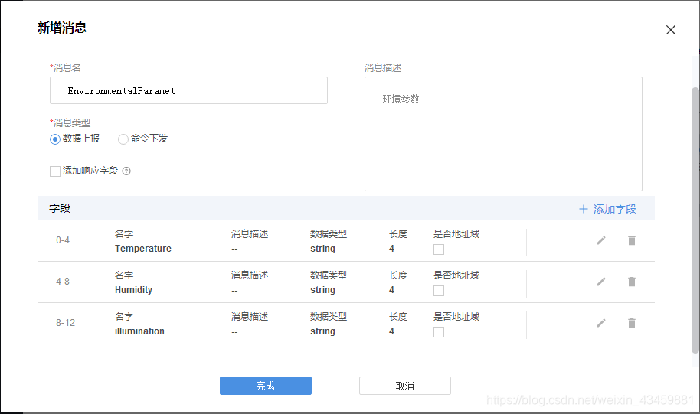Delete the illumination field row
700x414 pixels.
coord(632,322)
